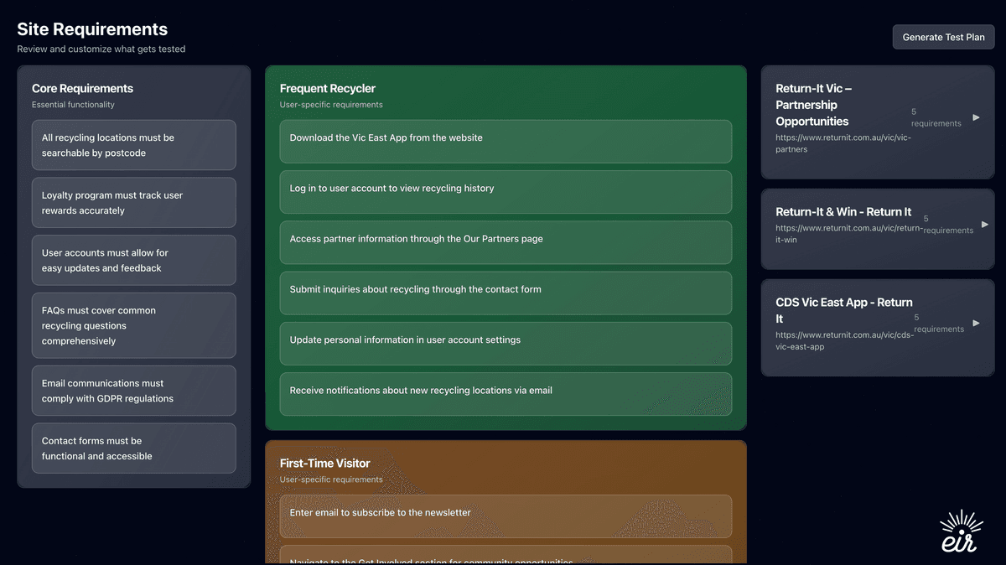Select the recycling history login requirement

tap(506, 192)
